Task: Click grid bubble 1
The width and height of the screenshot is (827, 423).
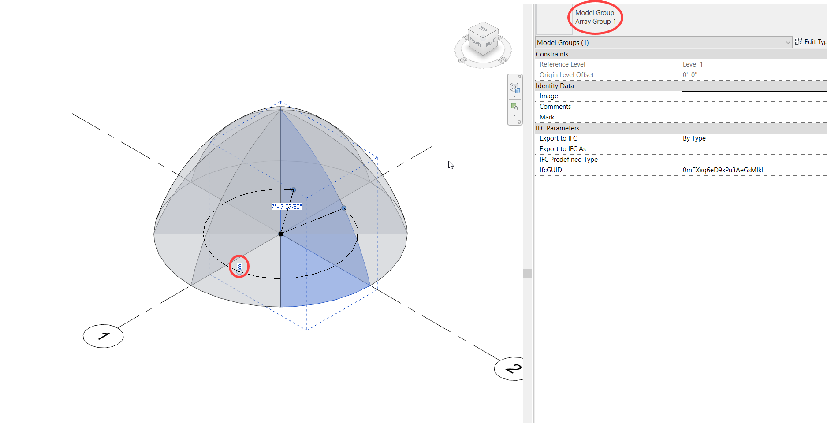Action: 103,336
